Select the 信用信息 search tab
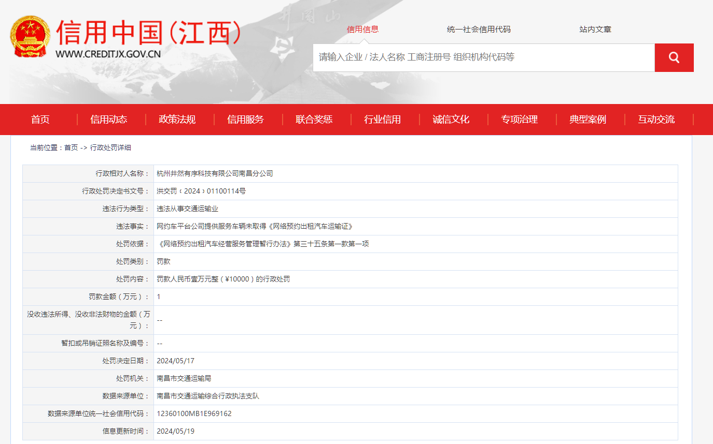713x444 pixels. point(362,29)
